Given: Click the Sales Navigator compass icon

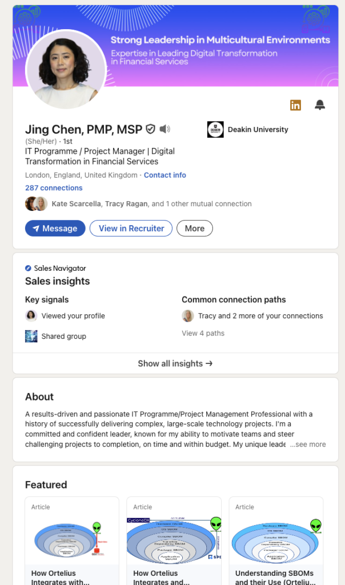Looking at the screenshot, I should click(x=28, y=268).
